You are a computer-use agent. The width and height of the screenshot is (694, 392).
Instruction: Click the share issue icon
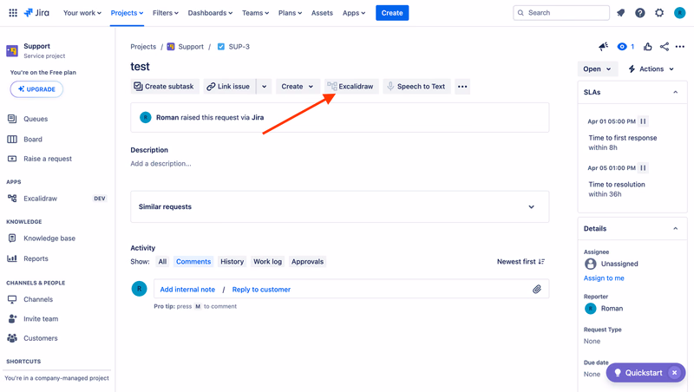665,47
